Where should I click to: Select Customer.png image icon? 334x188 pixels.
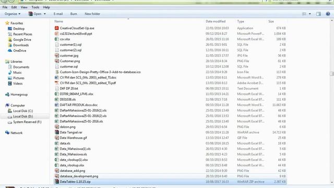pyautogui.click(x=56, y=61)
